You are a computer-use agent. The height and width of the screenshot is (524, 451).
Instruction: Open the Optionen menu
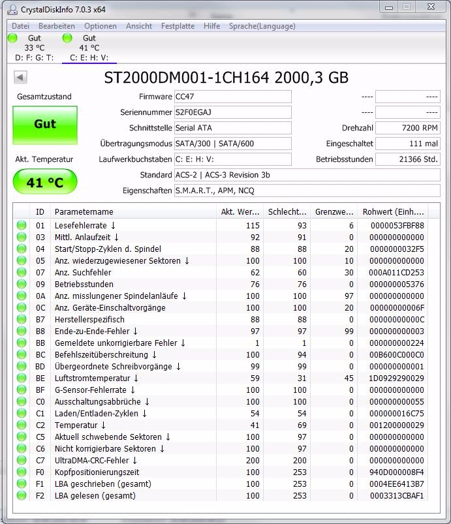coord(101,26)
